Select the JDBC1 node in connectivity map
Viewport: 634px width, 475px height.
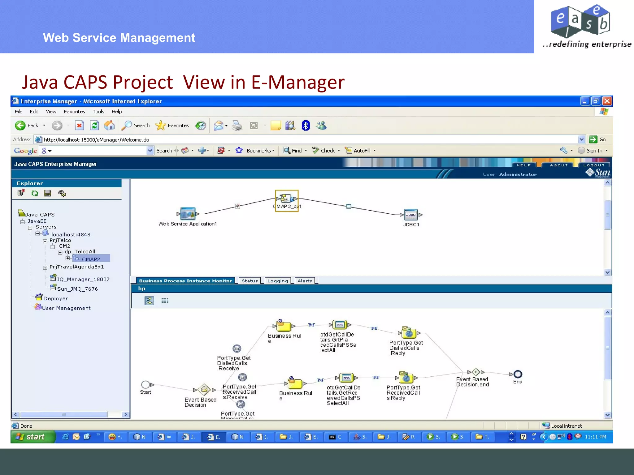coord(411,215)
